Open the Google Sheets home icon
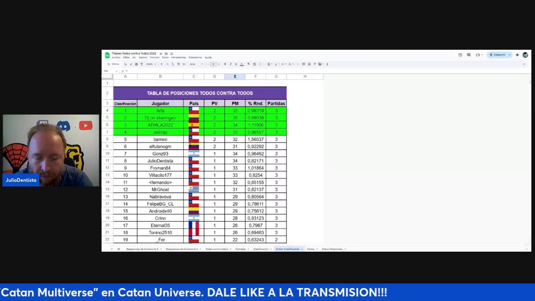Screen dimensions: 535x301 coord(107,55)
